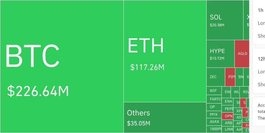Select the HYPE $10.72M tile

pos(220,54)
